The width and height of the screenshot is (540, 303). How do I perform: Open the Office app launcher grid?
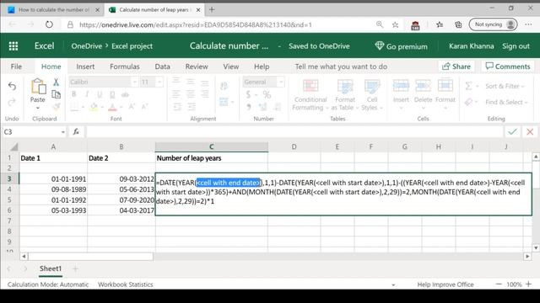(13, 46)
